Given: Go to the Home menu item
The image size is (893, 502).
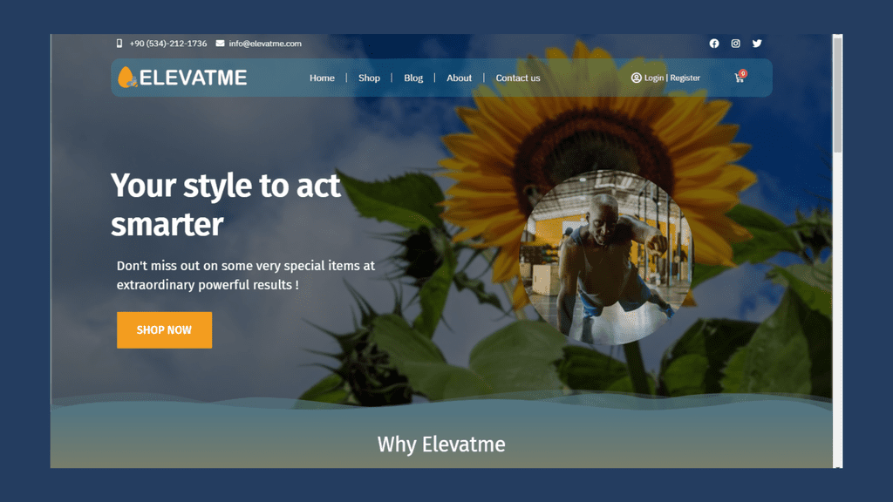Looking at the screenshot, I should click(x=322, y=78).
